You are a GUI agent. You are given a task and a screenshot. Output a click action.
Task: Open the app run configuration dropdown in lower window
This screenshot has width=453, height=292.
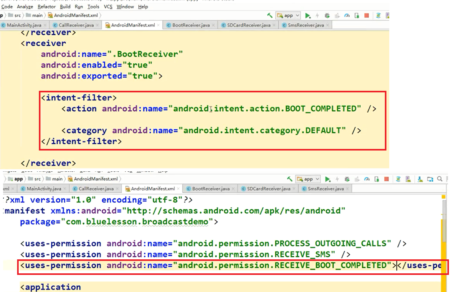tap(308, 179)
